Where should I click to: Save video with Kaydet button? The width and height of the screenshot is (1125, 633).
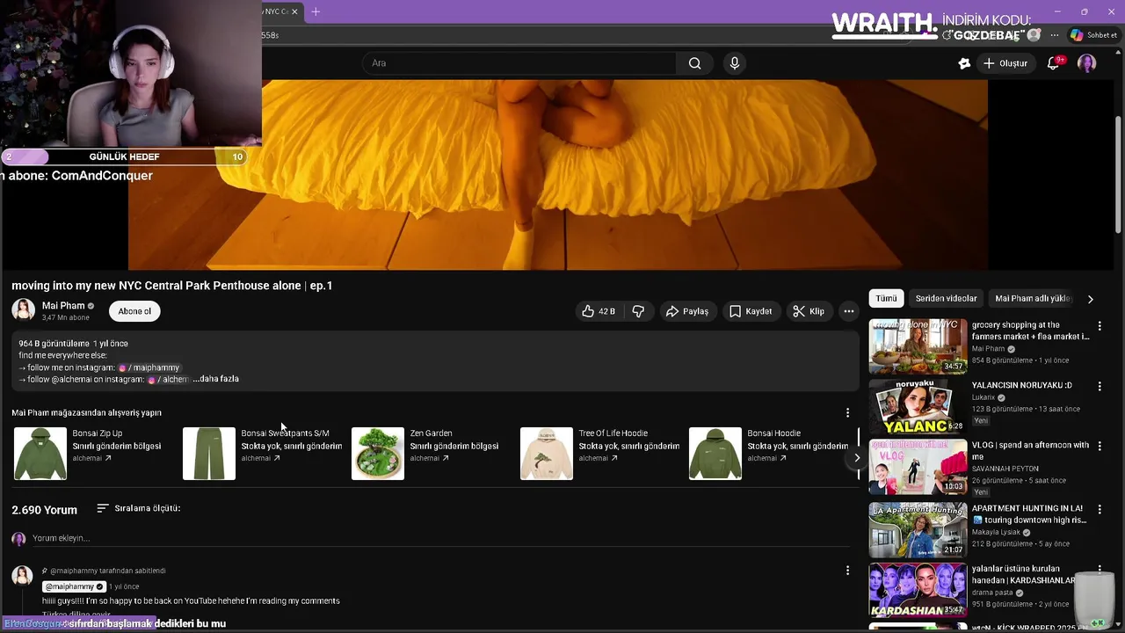click(751, 311)
